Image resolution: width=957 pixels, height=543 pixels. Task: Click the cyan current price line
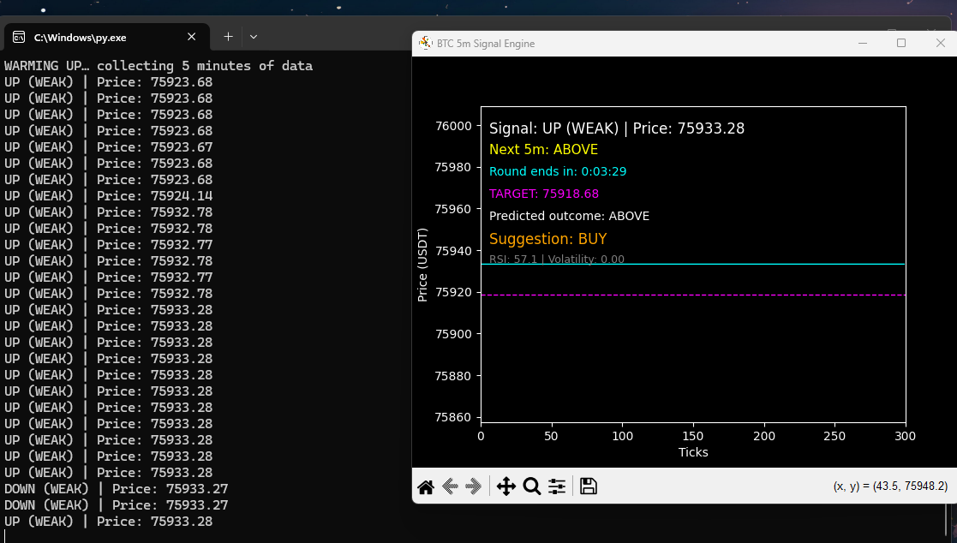(693, 264)
